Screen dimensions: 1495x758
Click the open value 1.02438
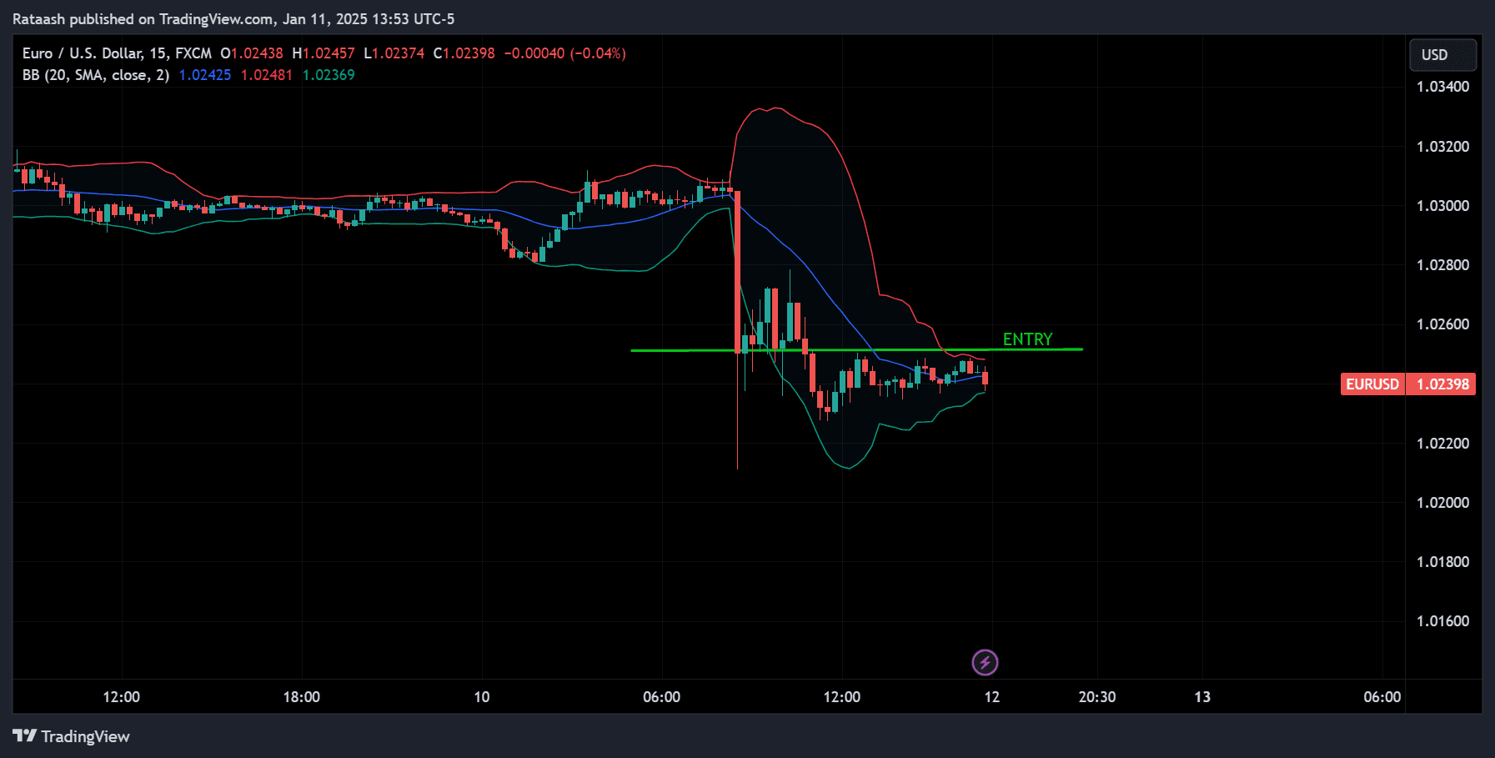257,53
